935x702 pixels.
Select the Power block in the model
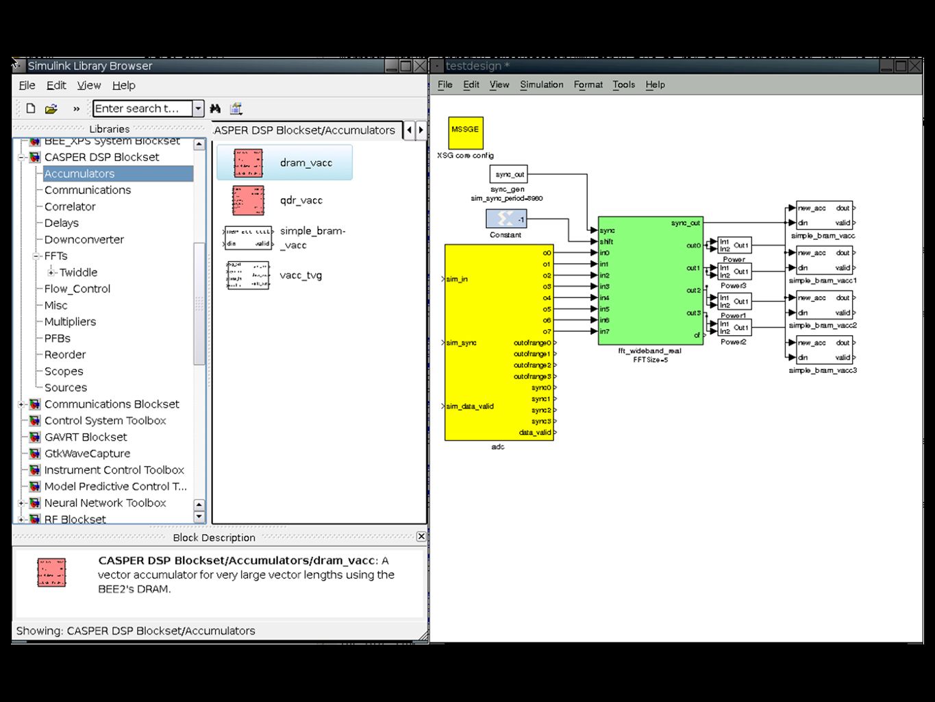pyautogui.click(x=734, y=245)
